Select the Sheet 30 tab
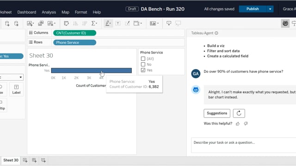 click(x=11, y=160)
